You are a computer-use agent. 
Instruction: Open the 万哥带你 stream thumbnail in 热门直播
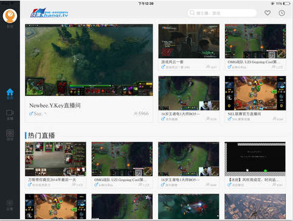coord(55,159)
